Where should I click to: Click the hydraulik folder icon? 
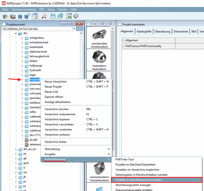pos(27,71)
